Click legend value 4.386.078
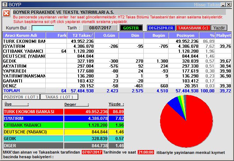Screen dimensions: 234x161 click(x=98, y=118)
